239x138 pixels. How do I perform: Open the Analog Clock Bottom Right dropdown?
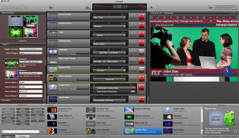click(x=109, y=44)
